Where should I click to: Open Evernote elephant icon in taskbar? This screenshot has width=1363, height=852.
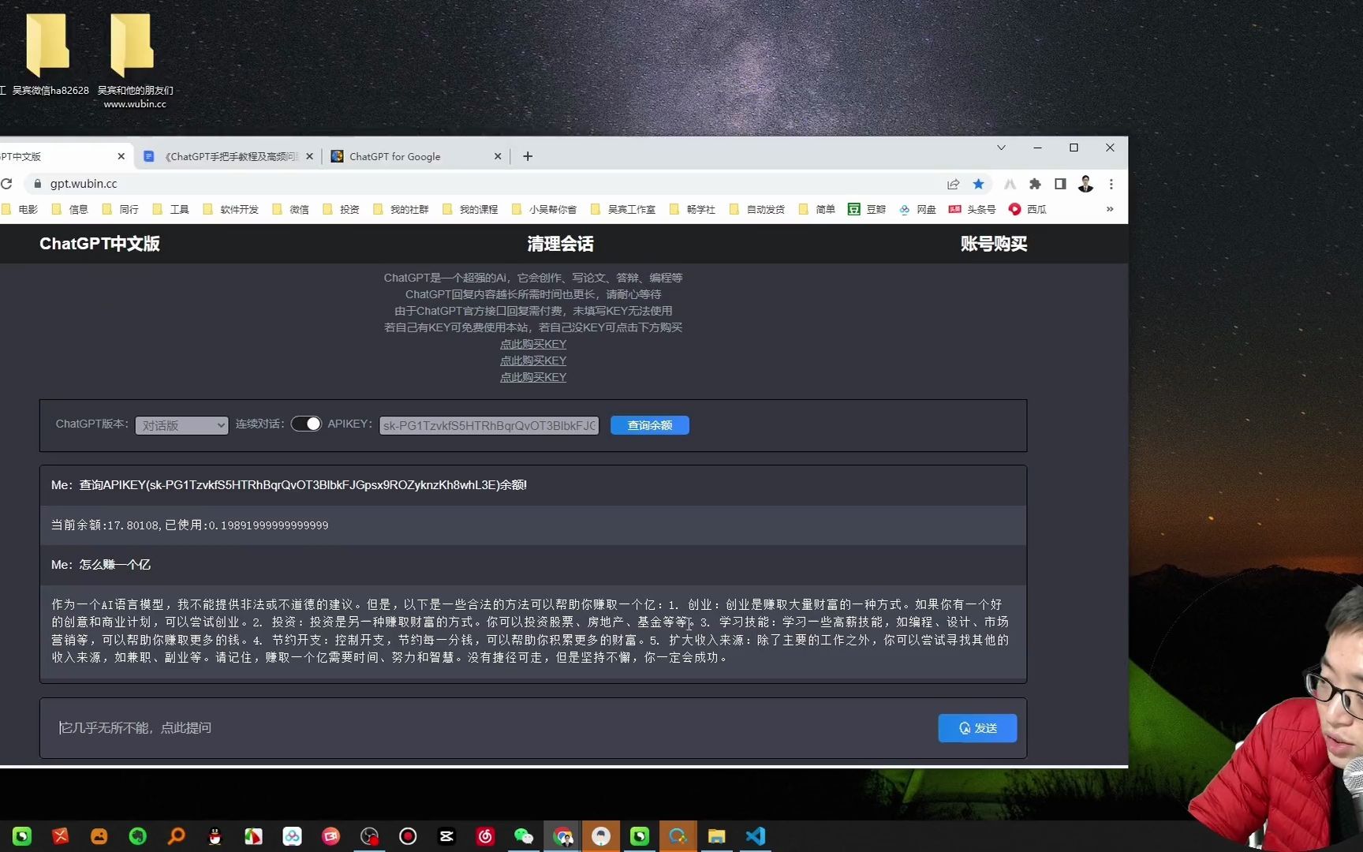tap(137, 836)
